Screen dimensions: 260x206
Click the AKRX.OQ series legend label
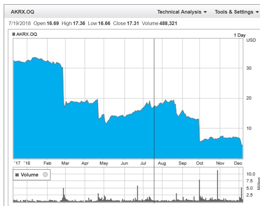(27, 34)
